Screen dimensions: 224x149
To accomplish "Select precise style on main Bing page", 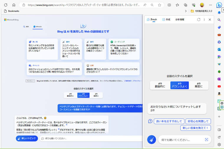I will pos(96,95).
